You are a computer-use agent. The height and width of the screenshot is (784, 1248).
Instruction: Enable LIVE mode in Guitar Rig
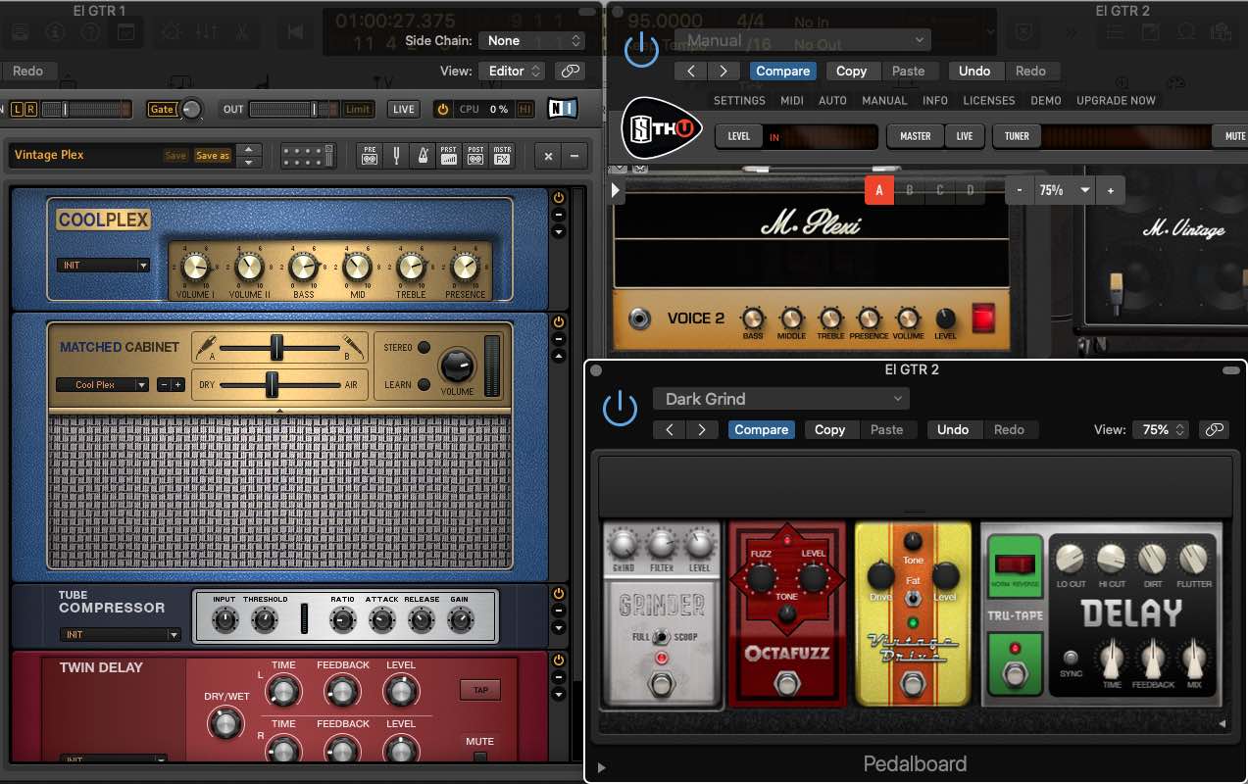click(403, 109)
